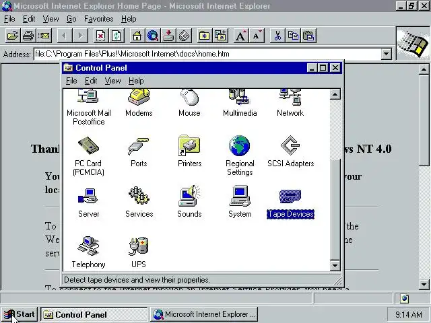The height and width of the screenshot is (323, 431).
Task: Open Control Panel Edit menu
Action: click(91, 81)
